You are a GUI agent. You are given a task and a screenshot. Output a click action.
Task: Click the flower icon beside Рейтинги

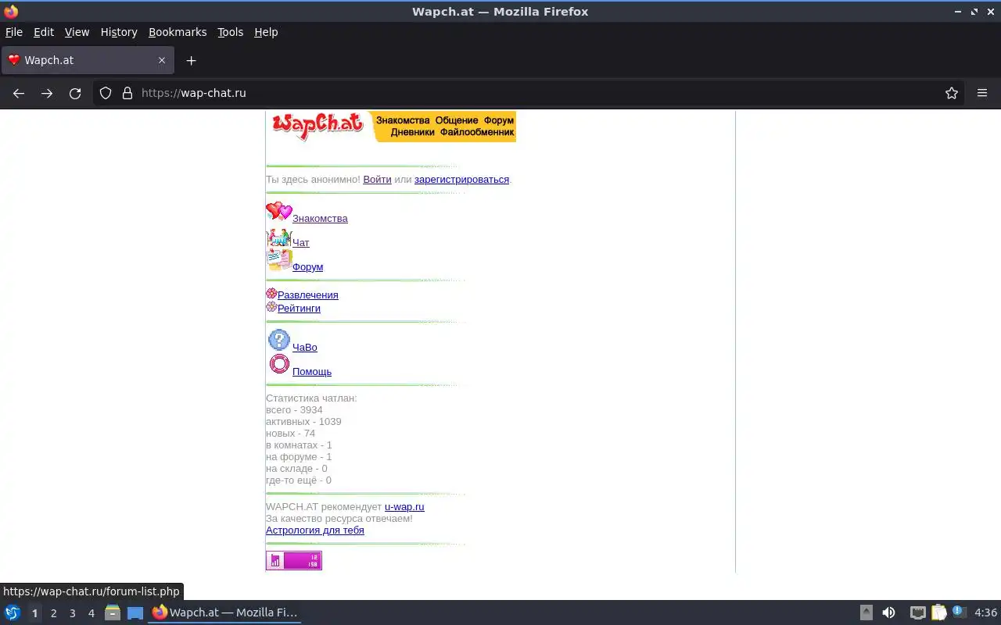(x=271, y=307)
